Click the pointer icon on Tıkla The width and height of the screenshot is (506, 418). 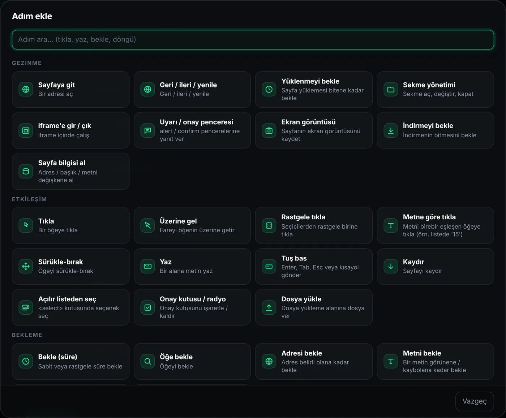tap(26, 225)
